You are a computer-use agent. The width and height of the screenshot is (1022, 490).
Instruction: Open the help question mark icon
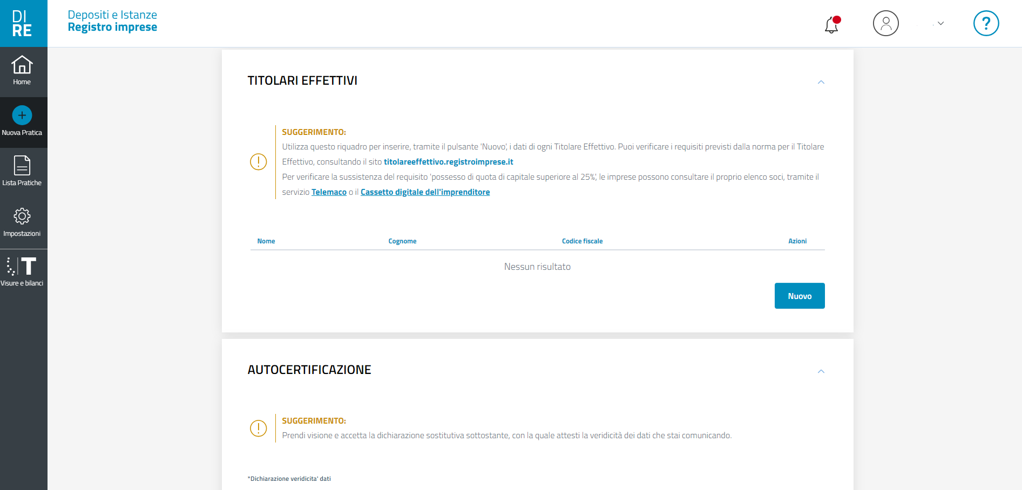(986, 24)
